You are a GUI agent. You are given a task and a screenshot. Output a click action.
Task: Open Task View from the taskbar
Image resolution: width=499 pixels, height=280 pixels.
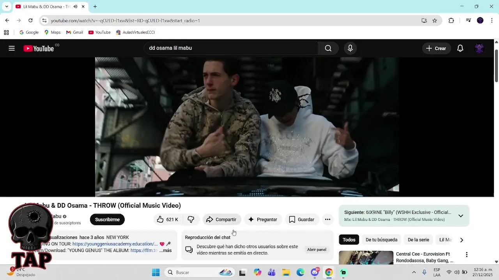[242, 273]
